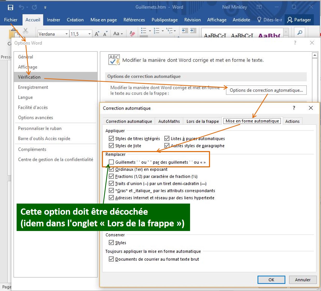Click the search magnifier icon in ribbon
This screenshot has width=321, height=291.
click(x=300, y=33)
